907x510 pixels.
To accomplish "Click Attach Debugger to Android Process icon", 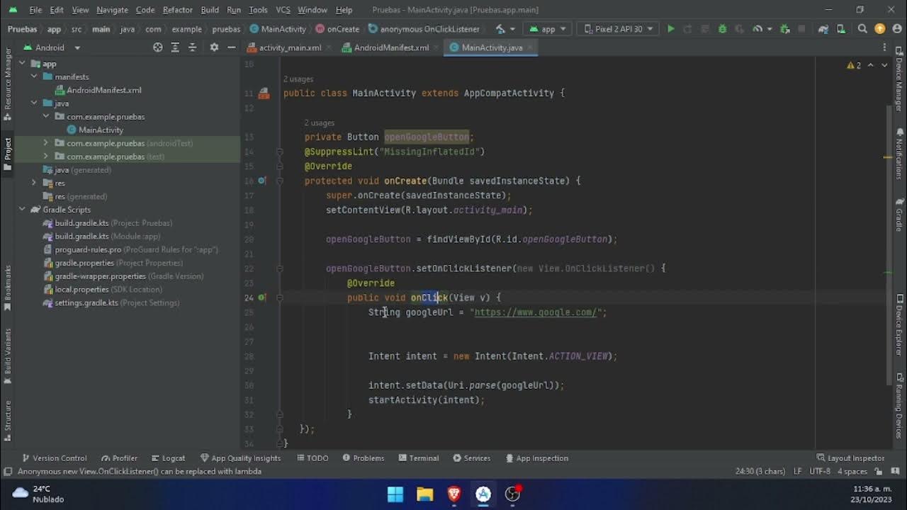I will pos(784,29).
